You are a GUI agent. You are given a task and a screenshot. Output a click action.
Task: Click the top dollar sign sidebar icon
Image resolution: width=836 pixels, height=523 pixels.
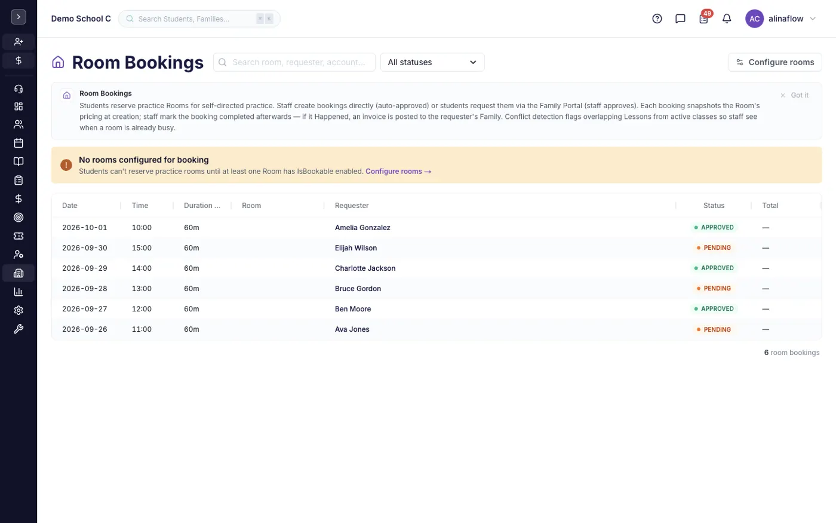point(19,60)
